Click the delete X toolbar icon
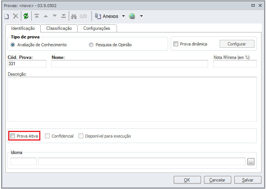This screenshot has width=266, height=189. click(16, 16)
